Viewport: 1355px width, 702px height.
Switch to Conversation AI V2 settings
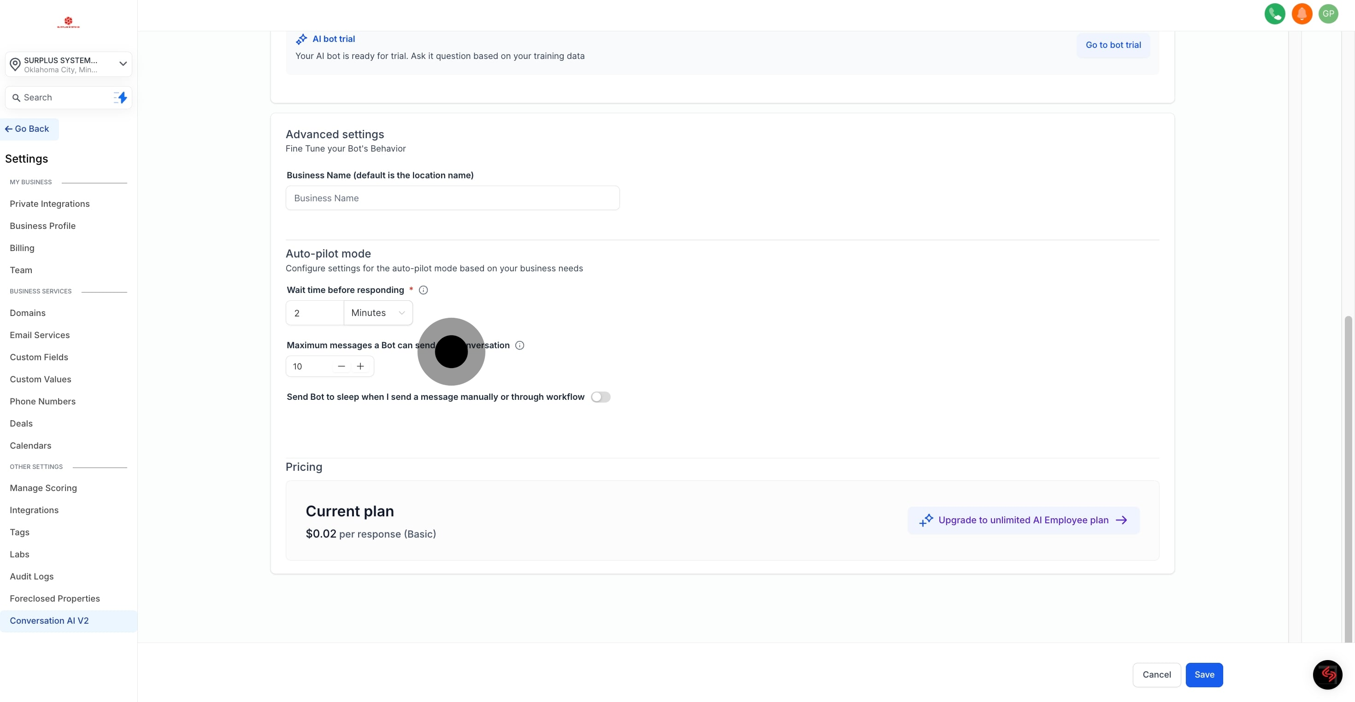click(49, 620)
